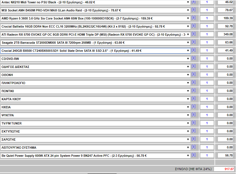Click the 56.78 price field
This screenshot has width=236, height=174.
(226, 156)
